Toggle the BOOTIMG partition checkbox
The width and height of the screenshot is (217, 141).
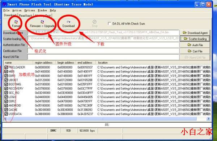(6, 84)
